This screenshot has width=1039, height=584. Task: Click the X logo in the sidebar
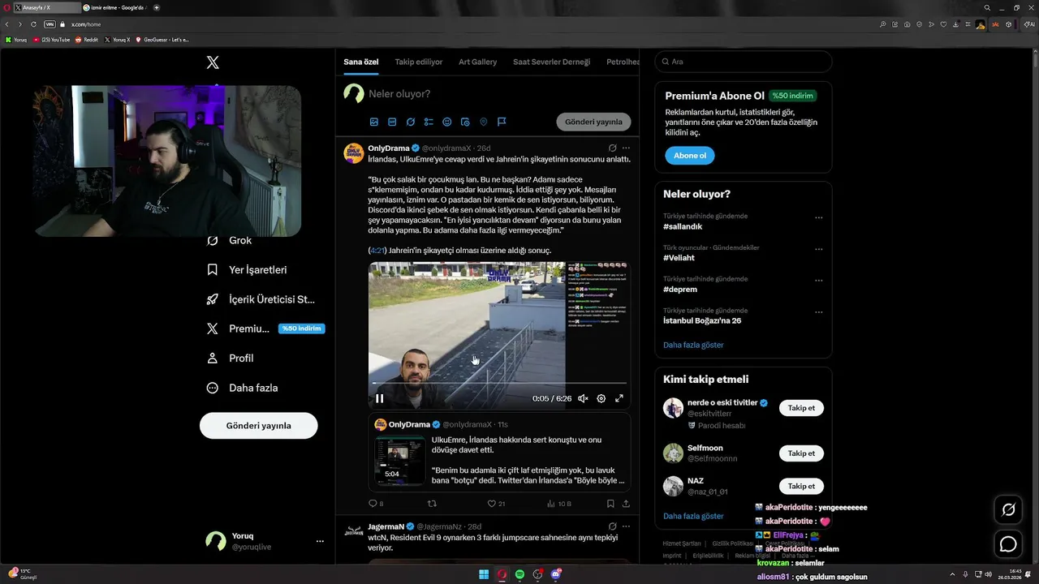click(x=213, y=62)
